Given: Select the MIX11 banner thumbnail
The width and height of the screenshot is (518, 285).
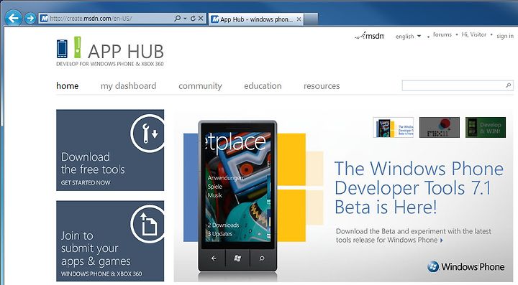Looking at the screenshot, I should click(x=440, y=127).
